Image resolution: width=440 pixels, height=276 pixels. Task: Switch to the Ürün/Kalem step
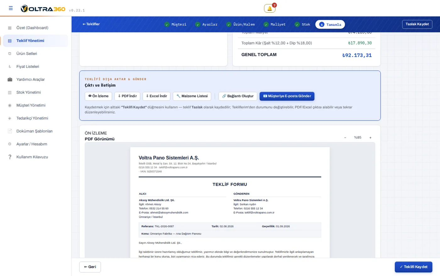(x=240, y=24)
